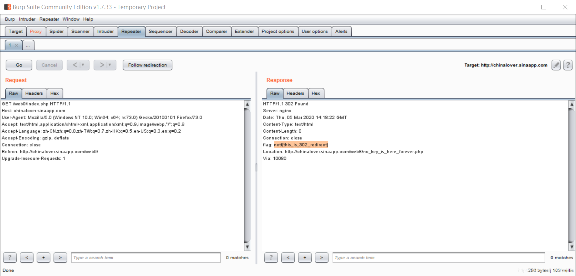Click response scrollbar up arrow

click(x=572, y=104)
